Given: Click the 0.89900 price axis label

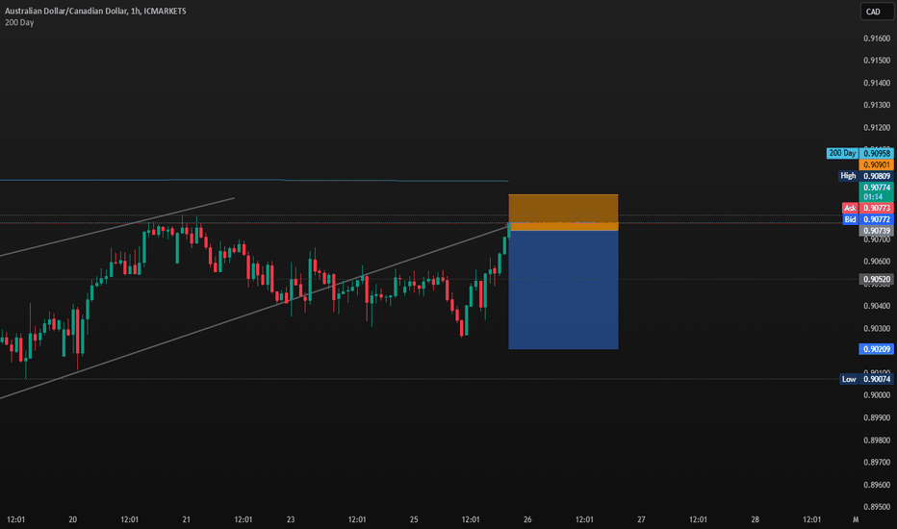Looking at the screenshot, I should [877, 417].
